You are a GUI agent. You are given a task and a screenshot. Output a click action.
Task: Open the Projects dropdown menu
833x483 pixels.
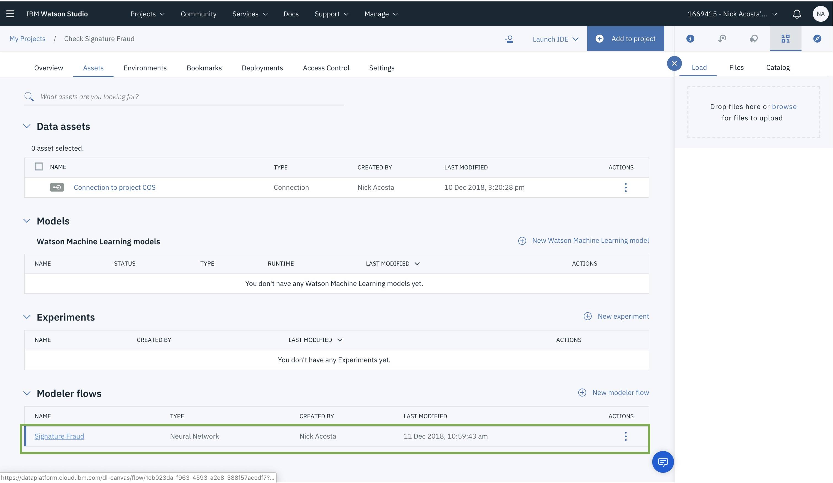[147, 14]
